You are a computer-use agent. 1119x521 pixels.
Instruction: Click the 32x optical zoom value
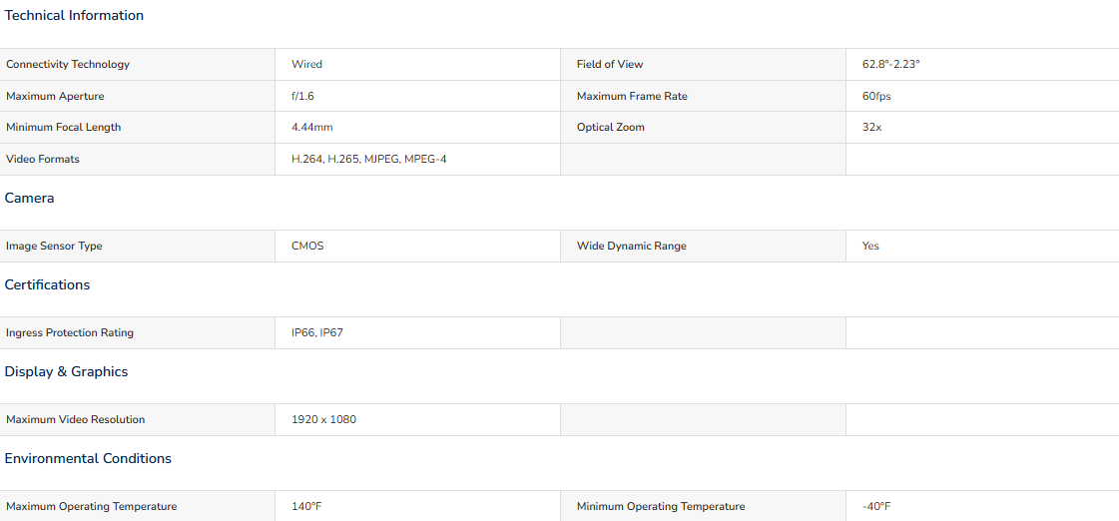click(x=872, y=127)
